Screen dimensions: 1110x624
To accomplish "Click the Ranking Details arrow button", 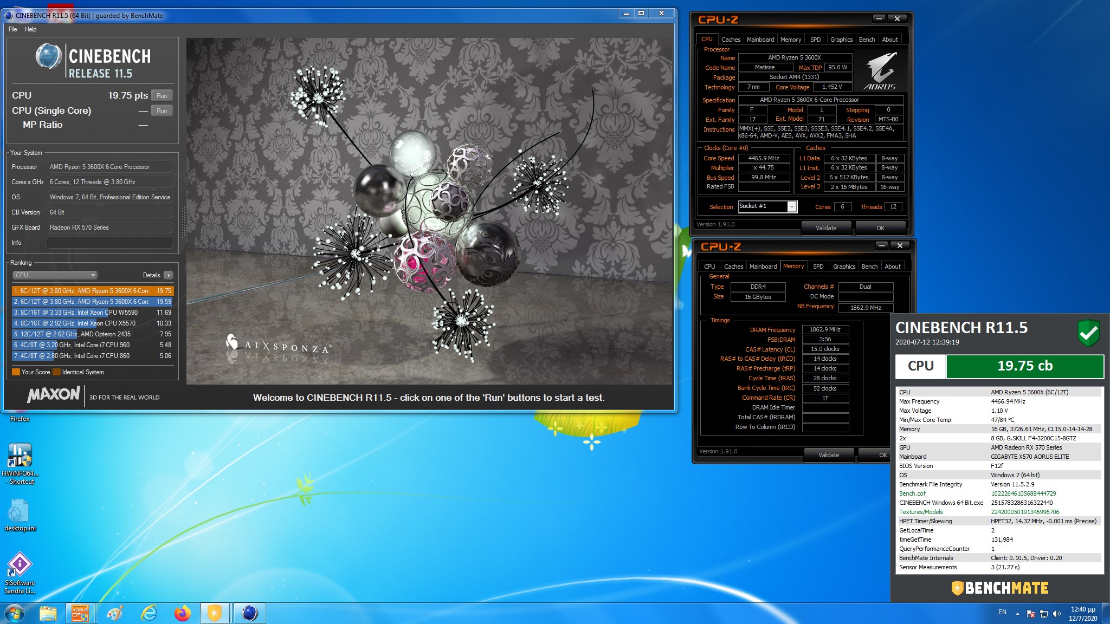I will pos(169,275).
